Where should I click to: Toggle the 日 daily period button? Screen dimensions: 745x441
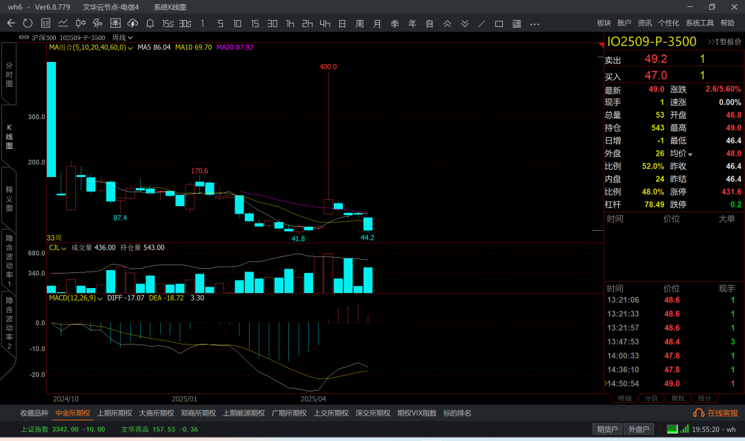pos(341,23)
